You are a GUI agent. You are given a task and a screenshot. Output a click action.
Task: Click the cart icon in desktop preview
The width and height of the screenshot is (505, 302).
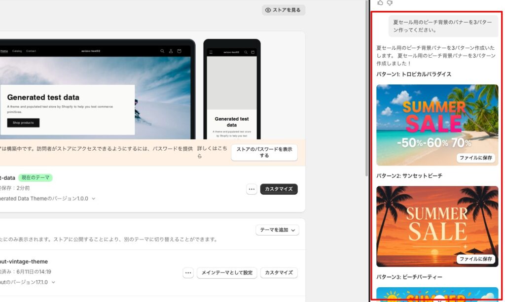tap(179, 51)
